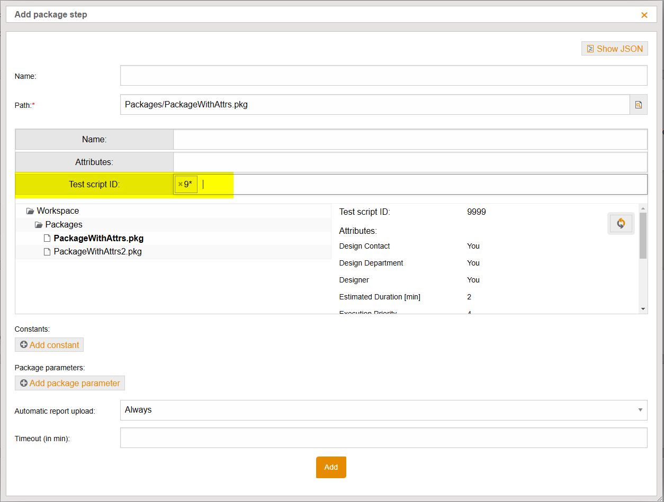Click the plus icon on Add constant
This screenshot has width=664, height=502.
[x=25, y=344]
